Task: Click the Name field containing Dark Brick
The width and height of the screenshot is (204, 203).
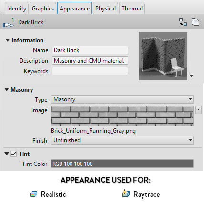Action: (x=90, y=50)
